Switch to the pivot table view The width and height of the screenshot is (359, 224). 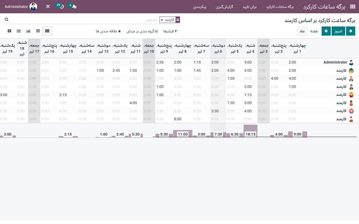tap(38, 31)
